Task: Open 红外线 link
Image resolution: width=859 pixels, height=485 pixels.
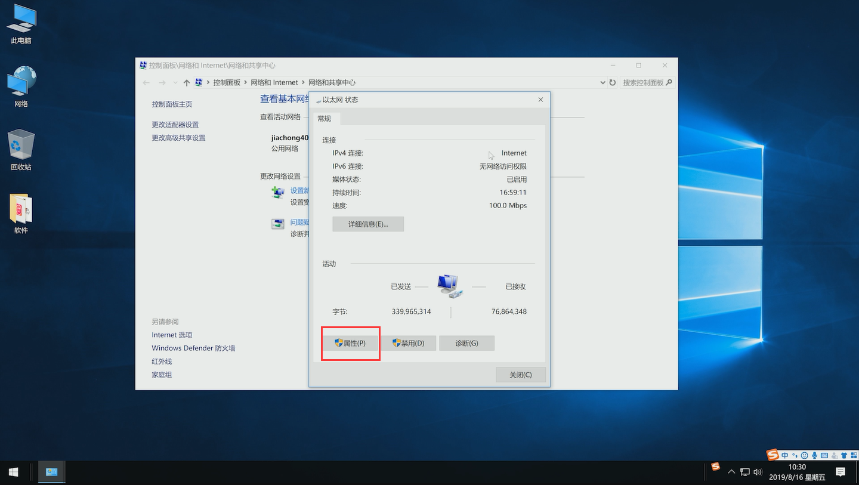Action: coord(162,362)
